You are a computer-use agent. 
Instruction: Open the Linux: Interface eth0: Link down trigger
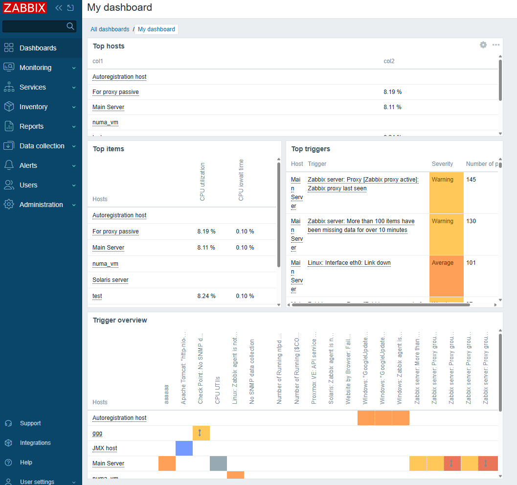349,263
